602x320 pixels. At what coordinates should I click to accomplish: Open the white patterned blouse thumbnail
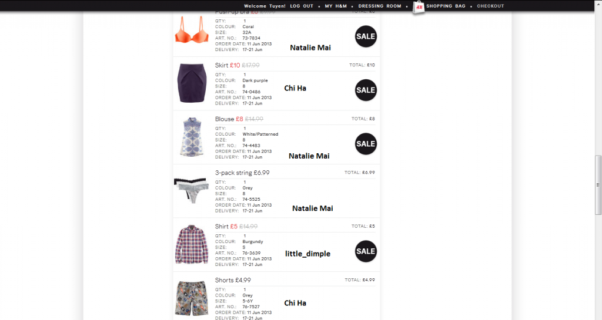coord(192,137)
